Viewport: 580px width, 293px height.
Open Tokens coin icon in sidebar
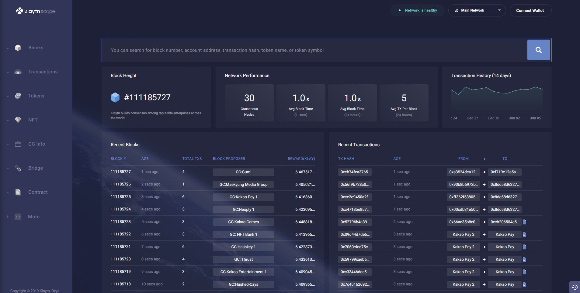pos(18,96)
